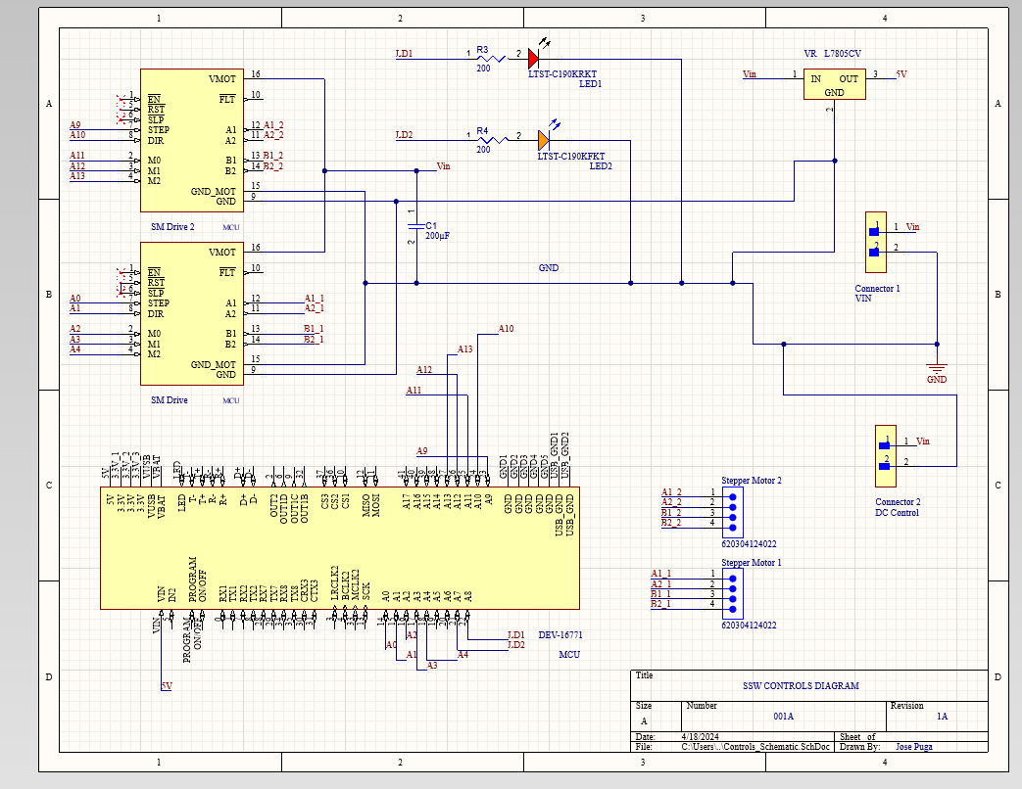Select the DEV-16771 MCU component body

click(x=340, y=548)
